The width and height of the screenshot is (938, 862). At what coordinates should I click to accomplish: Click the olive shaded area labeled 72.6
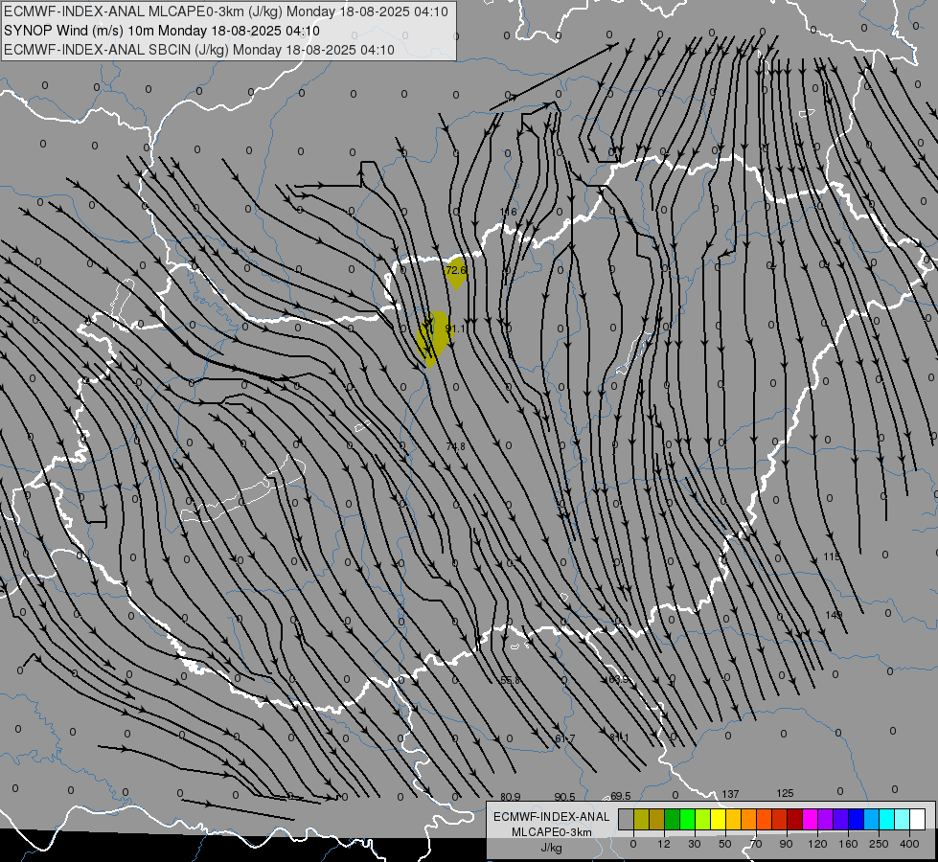tap(456, 273)
